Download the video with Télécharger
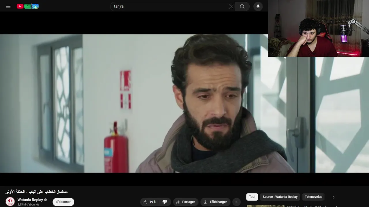369x207 pixels. [x=215, y=202]
